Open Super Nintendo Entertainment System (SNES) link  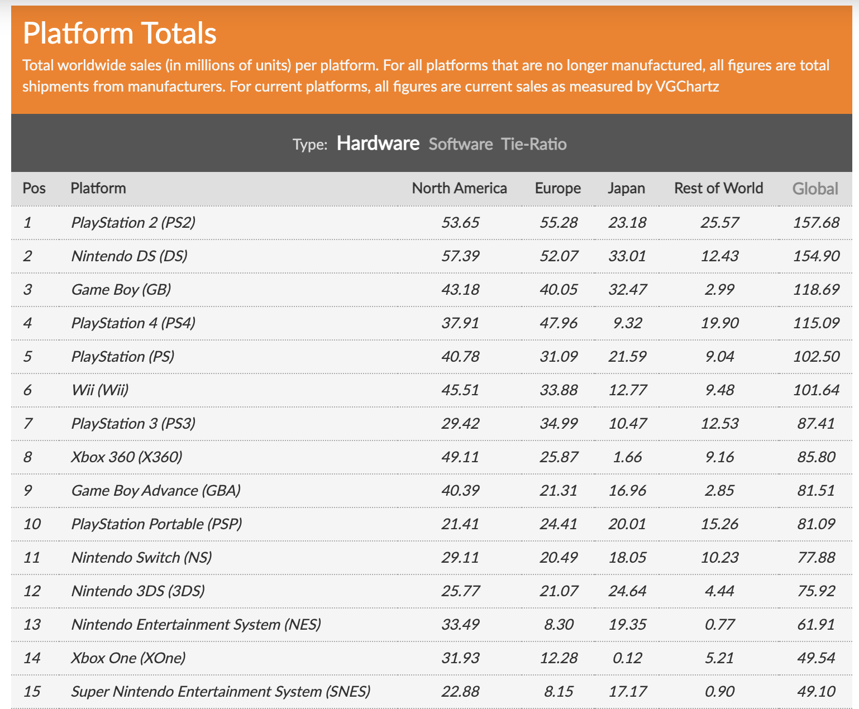coord(221,692)
